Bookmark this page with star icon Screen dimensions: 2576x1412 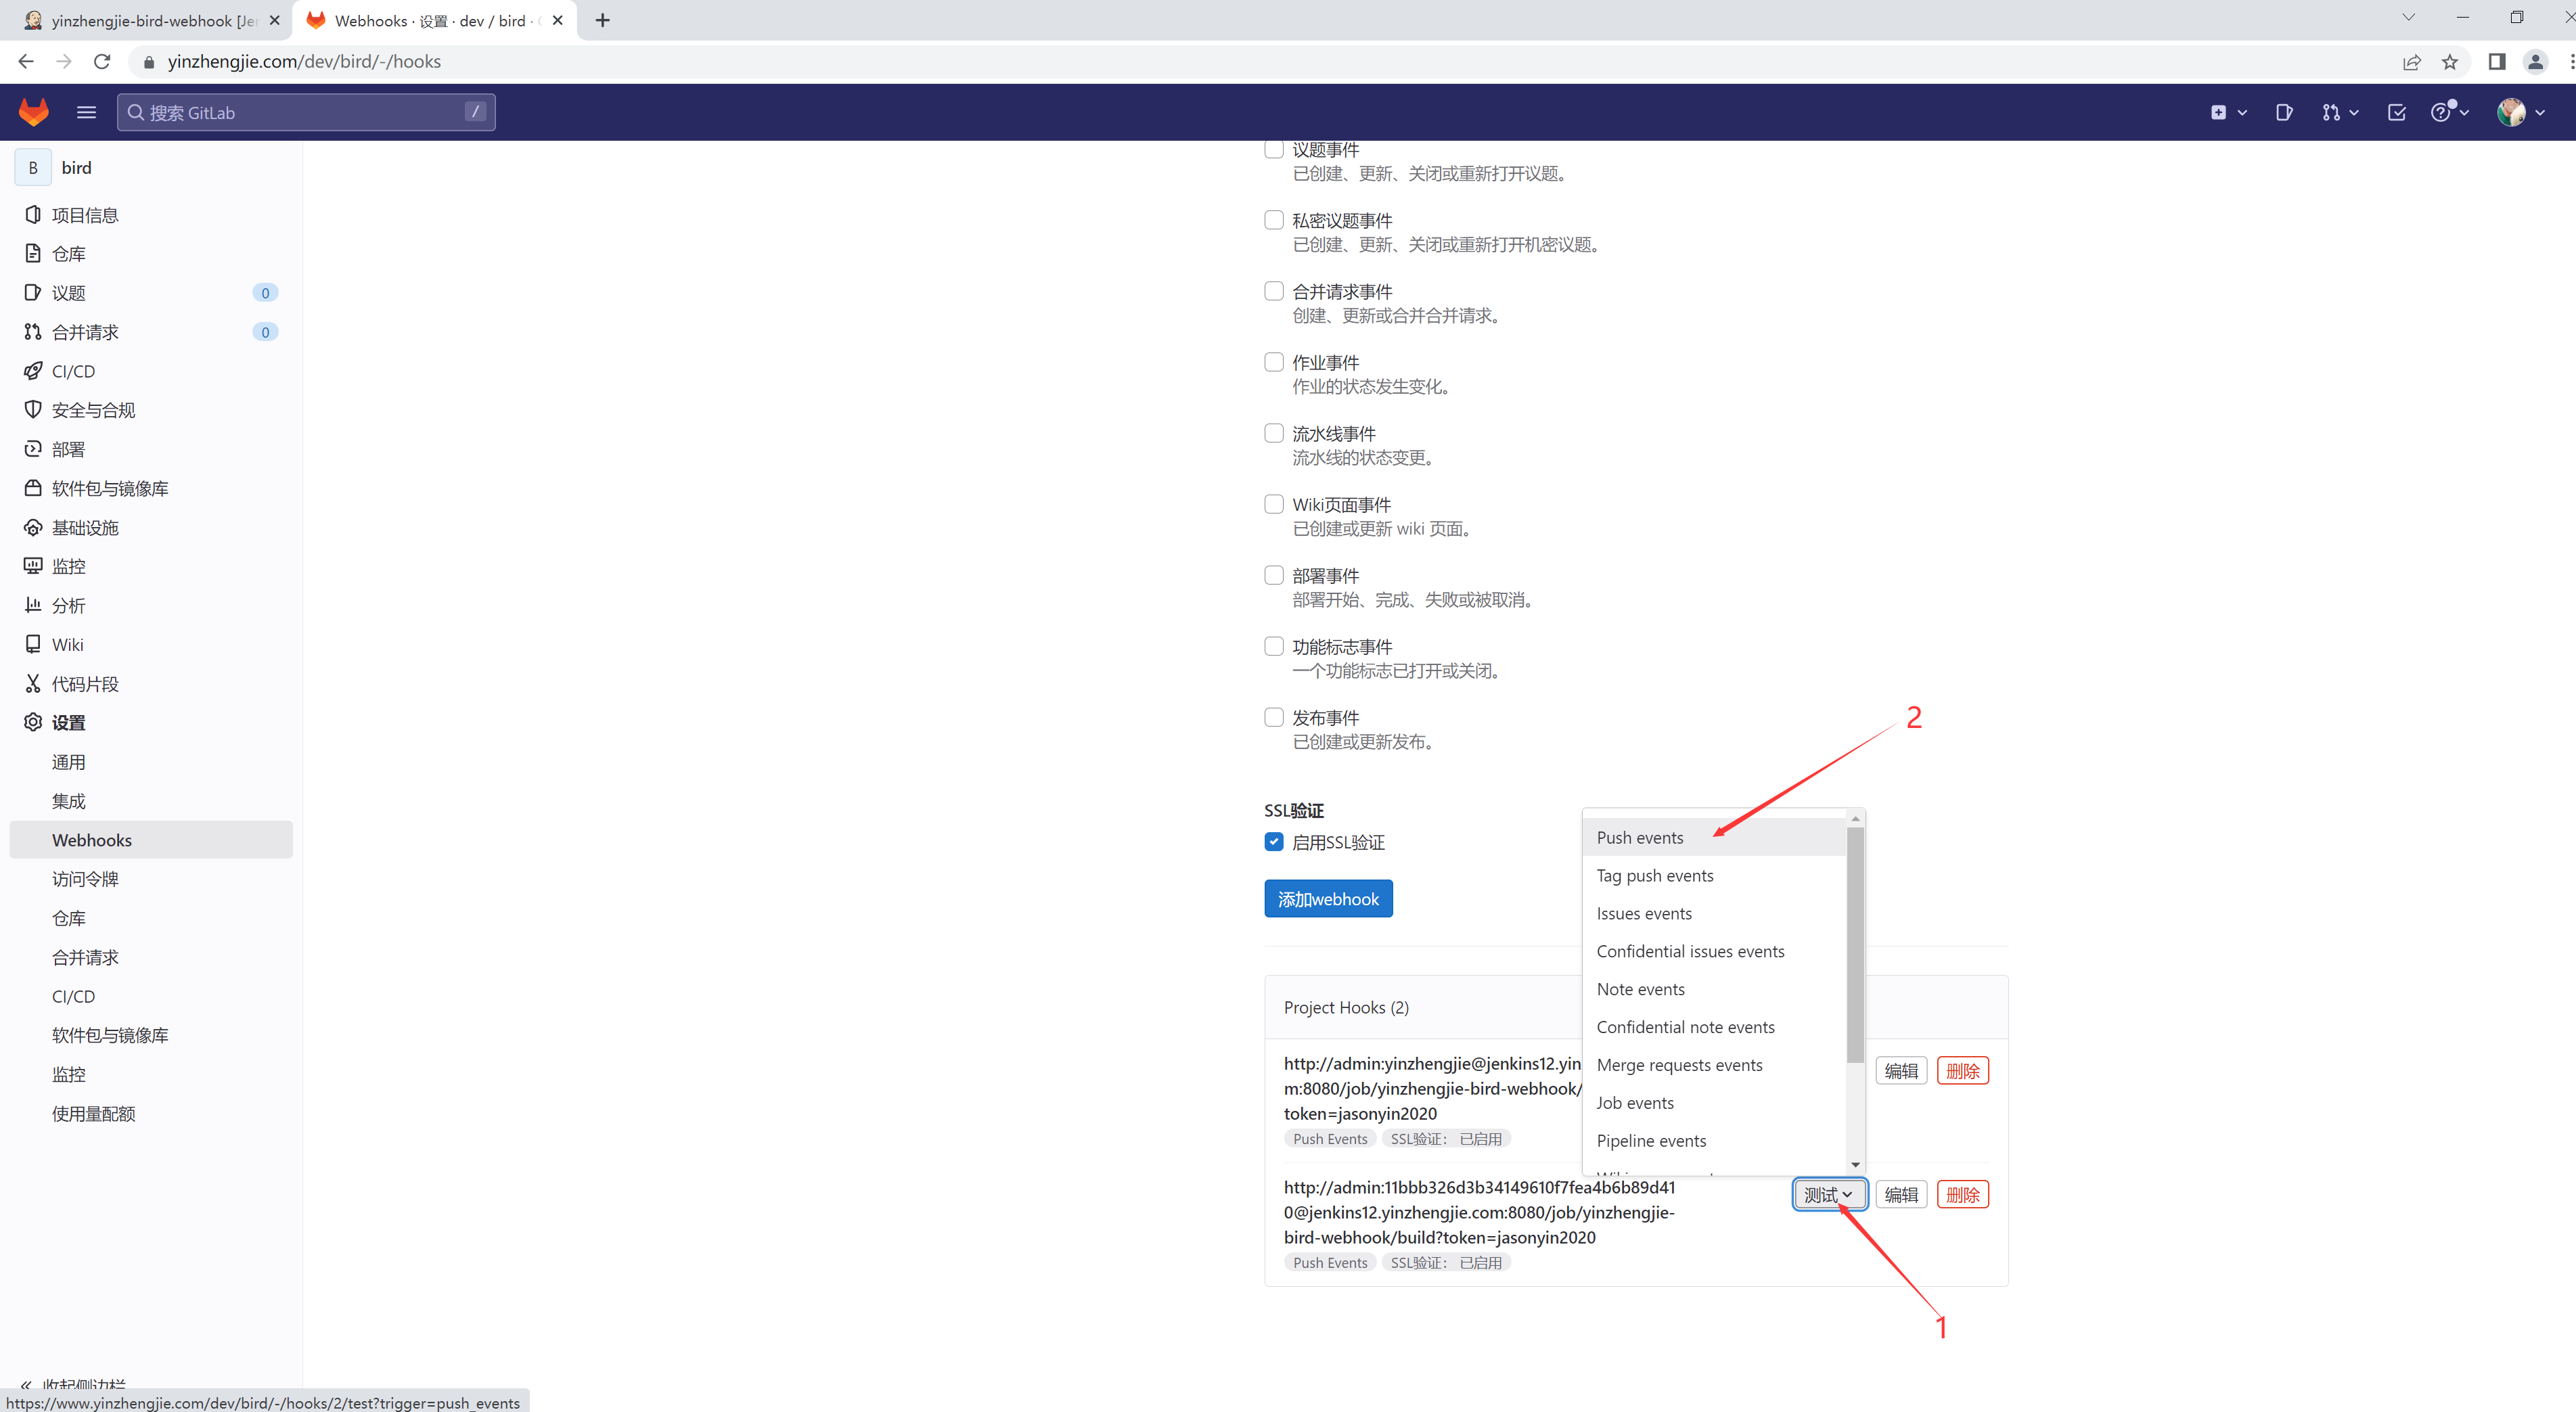pos(2450,62)
